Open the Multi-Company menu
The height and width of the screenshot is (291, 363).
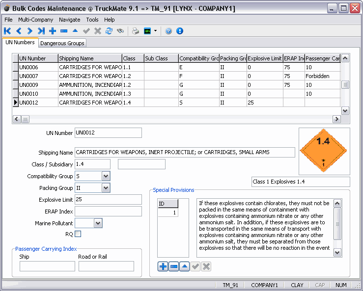pos(36,20)
